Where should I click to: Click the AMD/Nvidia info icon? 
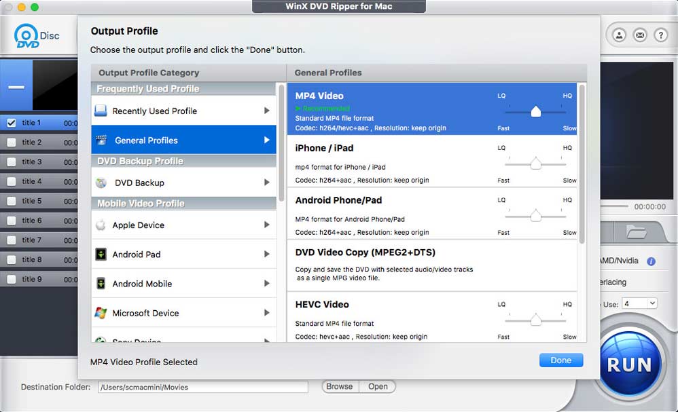coord(651,261)
